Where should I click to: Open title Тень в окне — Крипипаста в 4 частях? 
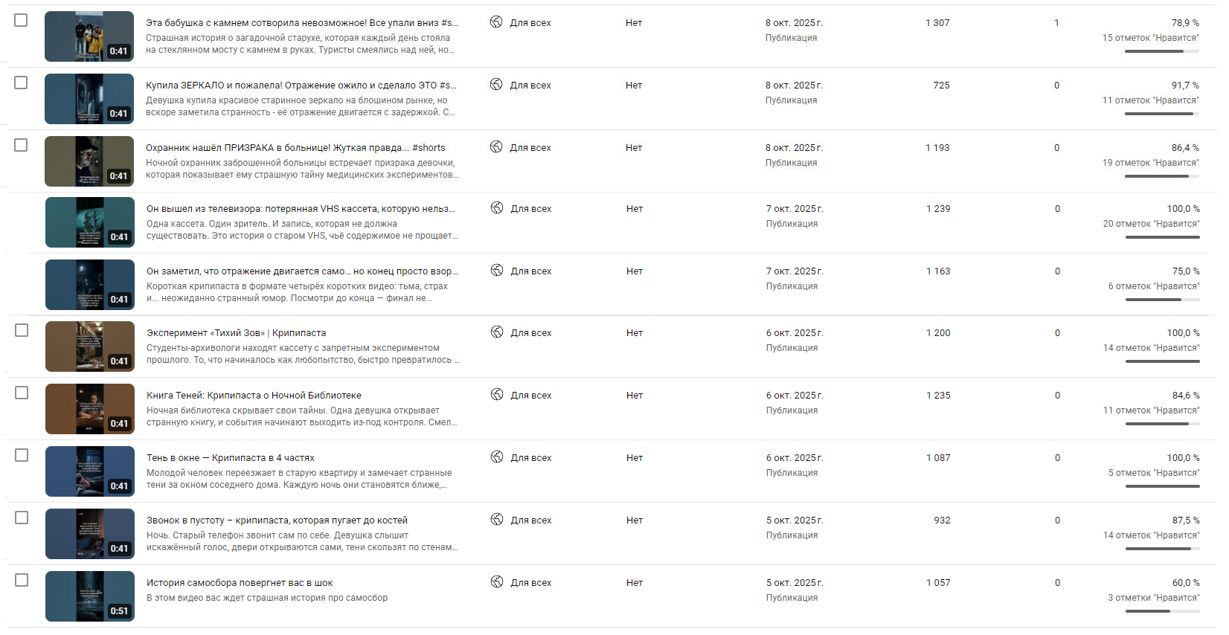(x=231, y=458)
